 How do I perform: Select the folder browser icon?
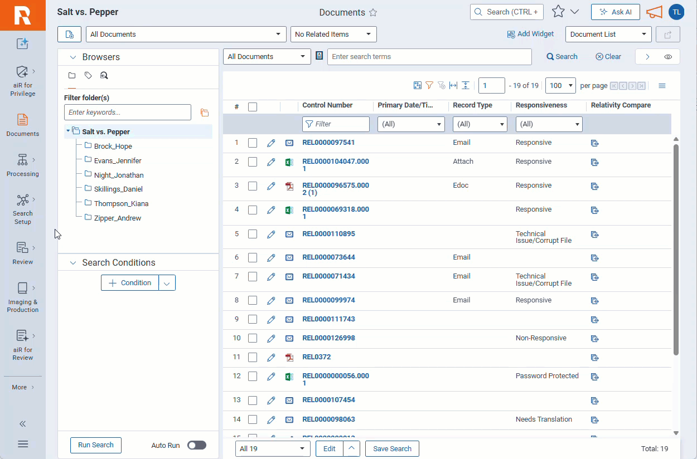coord(72,75)
